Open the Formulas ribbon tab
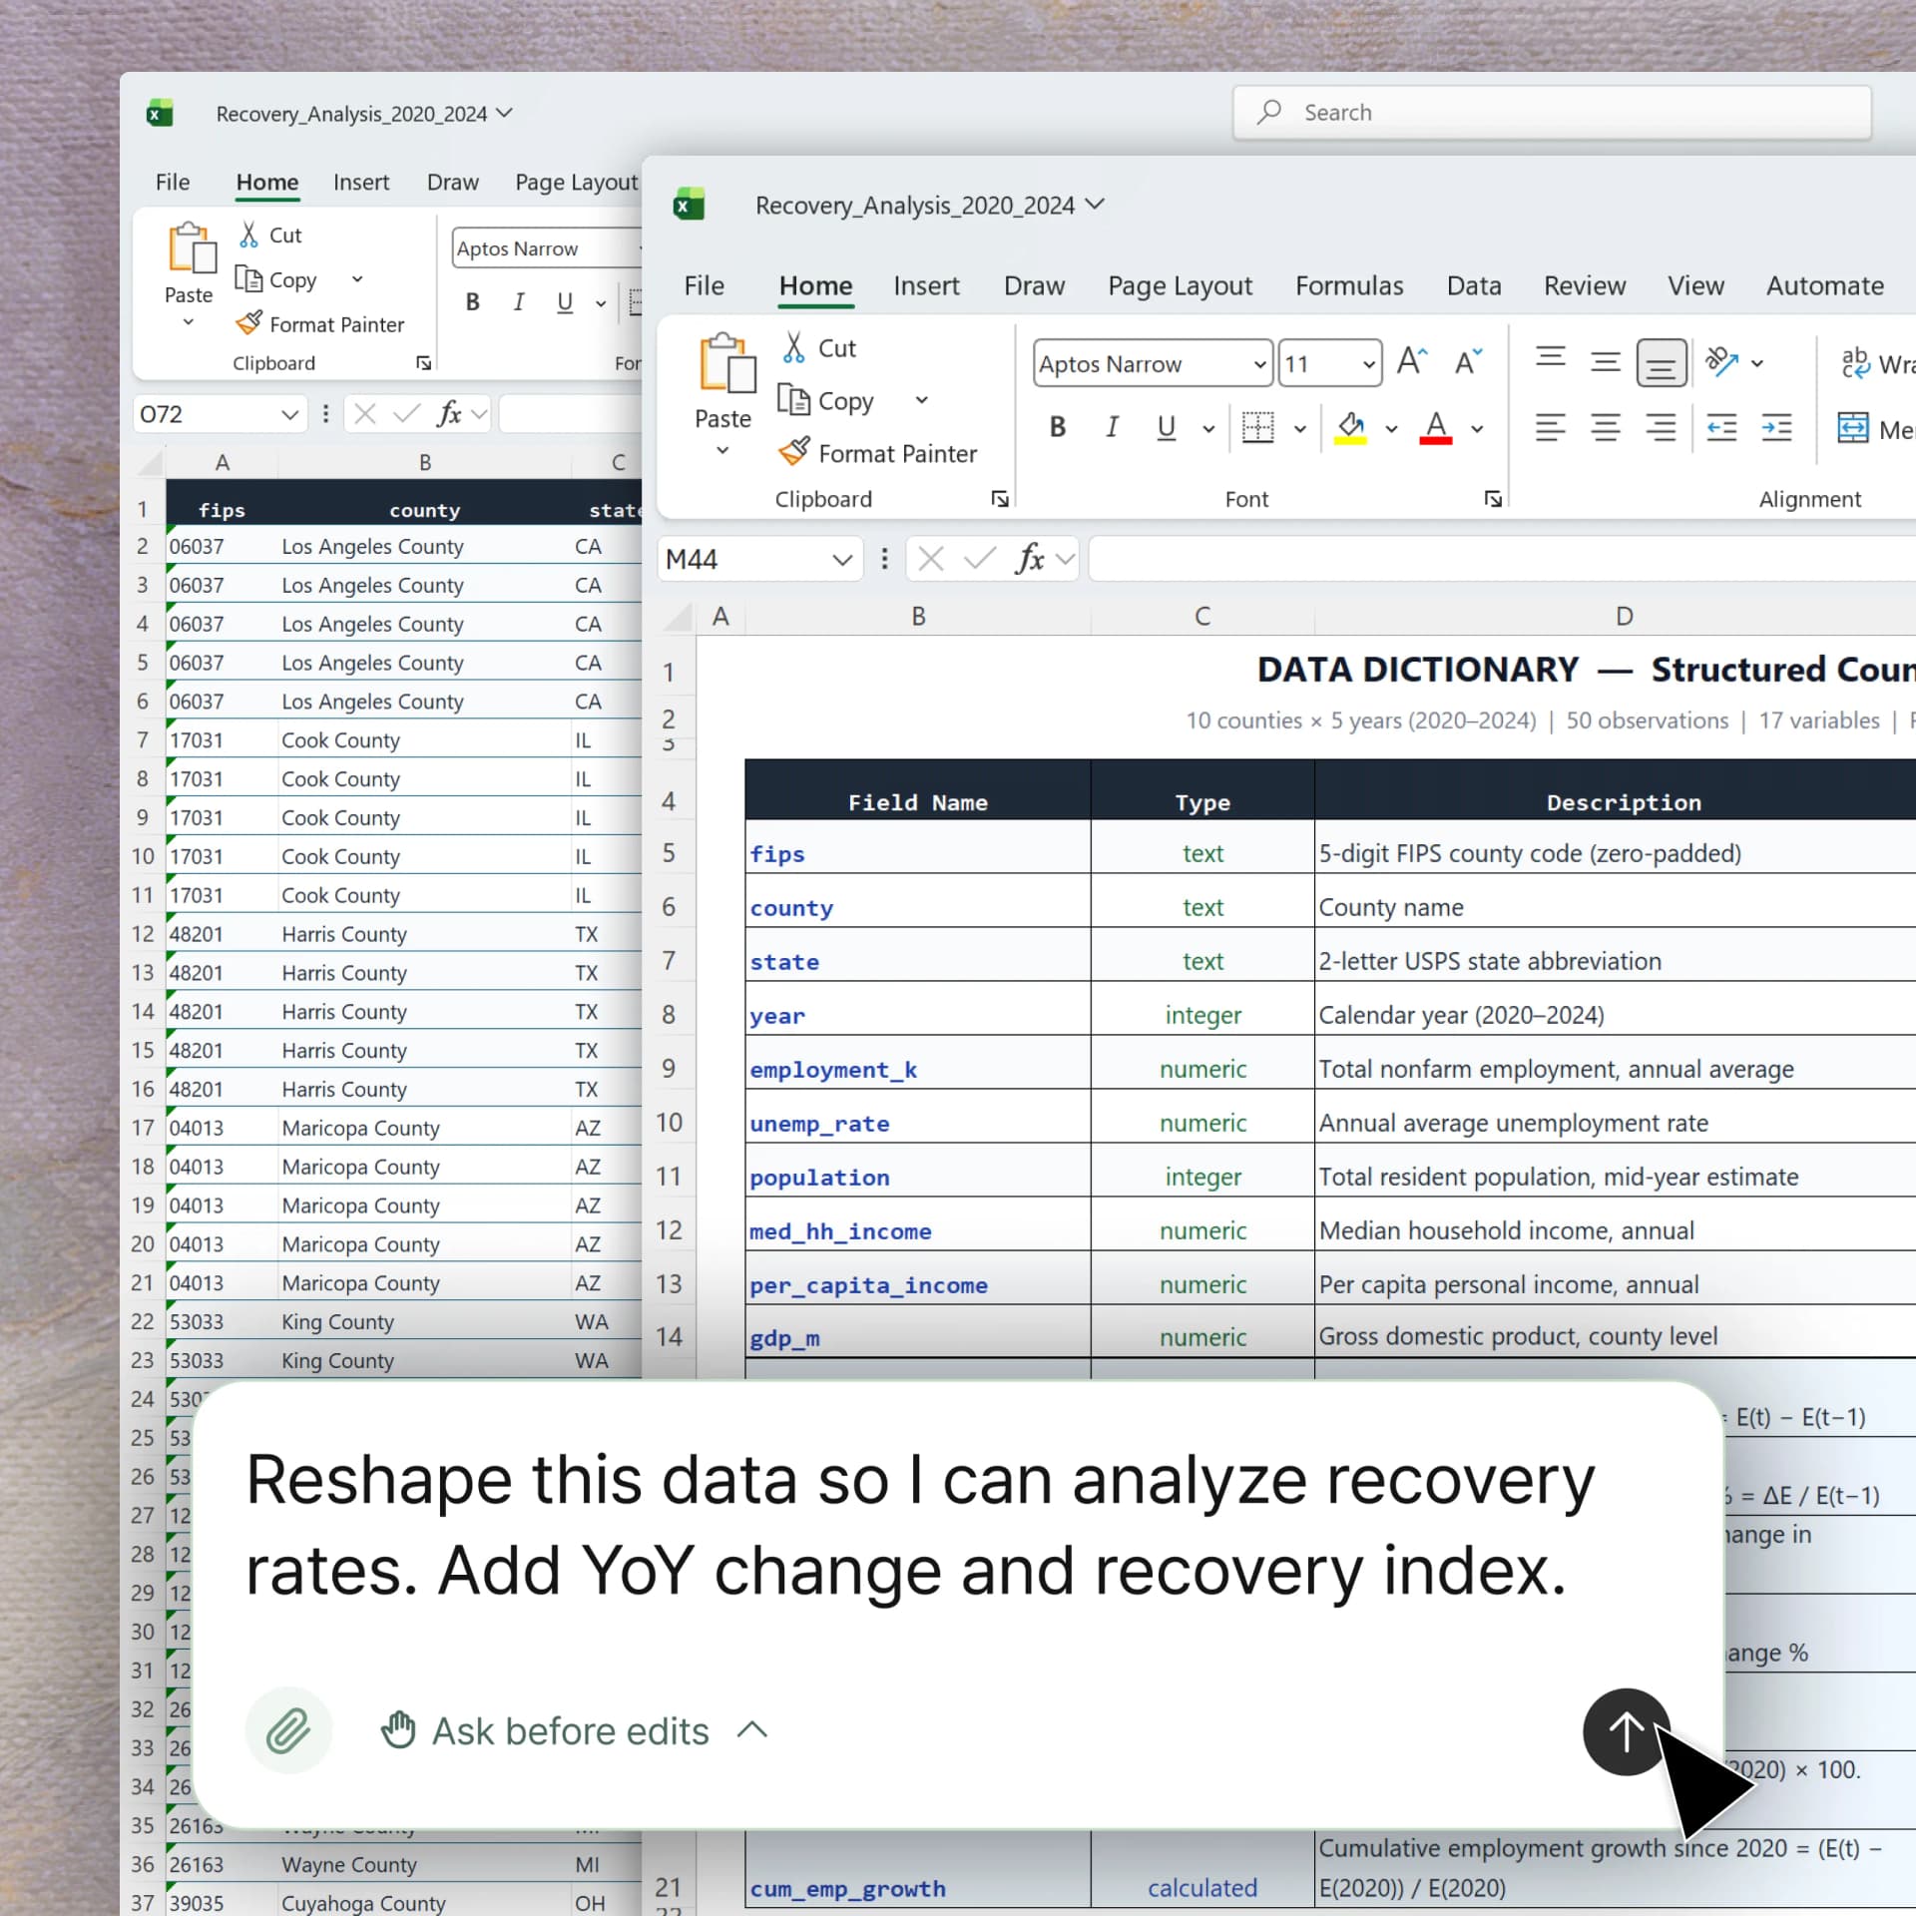Viewport: 1916px width, 1916px height. pyautogui.click(x=1349, y=286)
